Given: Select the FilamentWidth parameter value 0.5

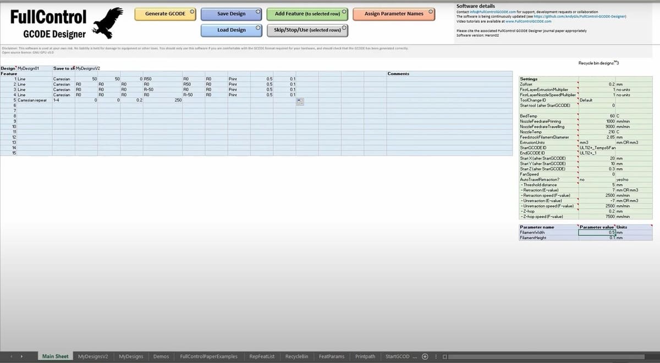Looking at the screenshot, I should [x=597, y=233].
